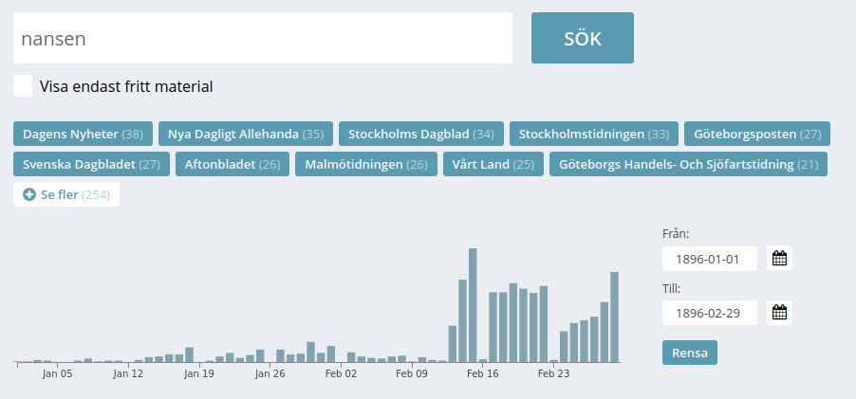The width and height of the screenshot is (856, 399).
Task: Click the tallest bar in the histogram
Action: (473, 305)
